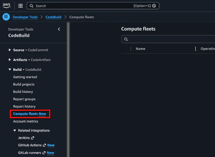Image resolution: width=215 pixels, height=157 pixels.
Task: Select Compute fleets New menu item
Action: click(x=30, y=114)
